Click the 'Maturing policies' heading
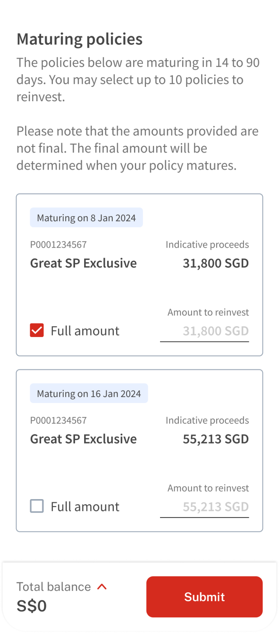The width and height of the screenshot is (279, 633). coord(80,39)
